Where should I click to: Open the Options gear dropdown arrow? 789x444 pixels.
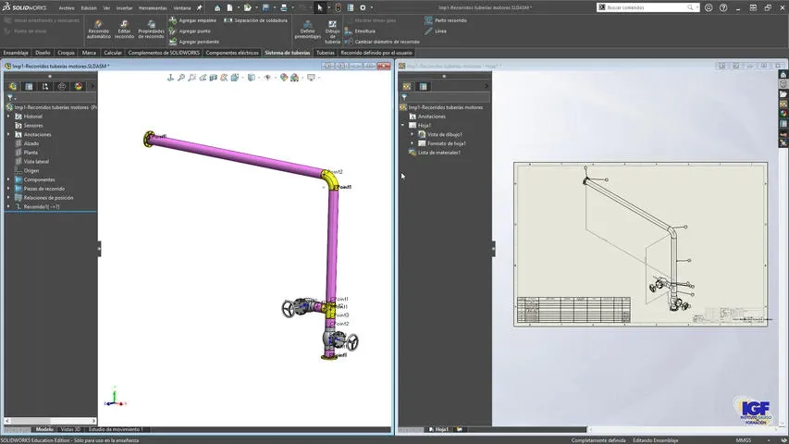tap(372, 7)
